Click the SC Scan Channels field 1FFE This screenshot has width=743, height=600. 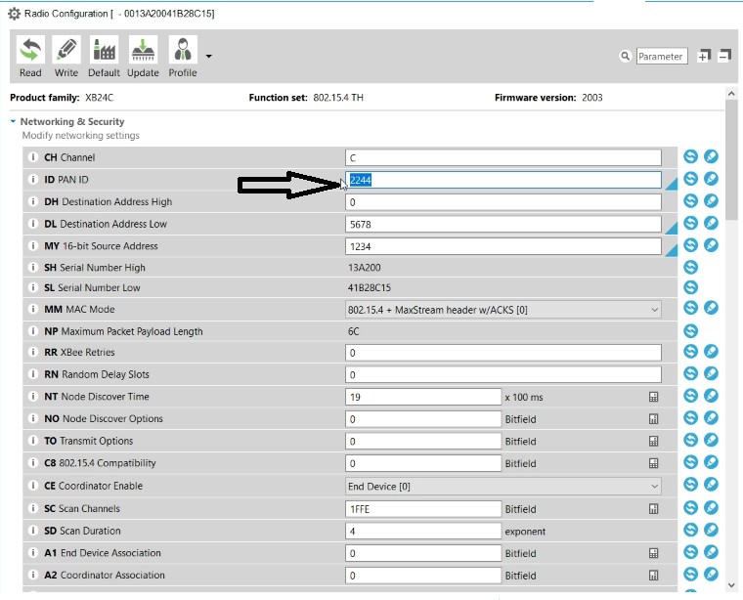(423, 509)
